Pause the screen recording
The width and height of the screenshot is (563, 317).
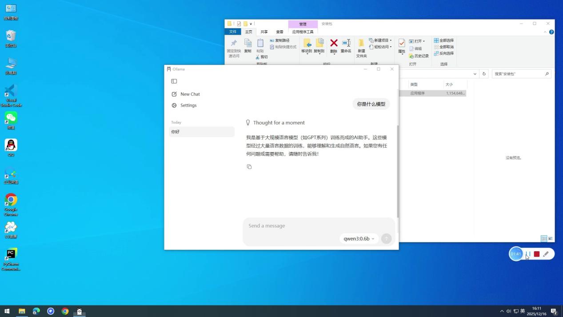pos(528,254)
